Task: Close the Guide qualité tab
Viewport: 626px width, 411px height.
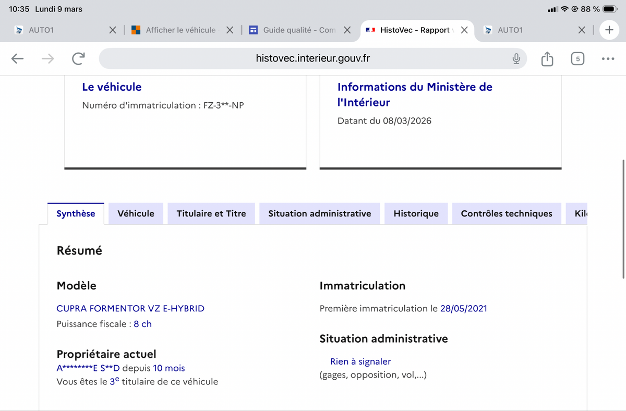Action: pyautogui.click(x=347, y=30)
